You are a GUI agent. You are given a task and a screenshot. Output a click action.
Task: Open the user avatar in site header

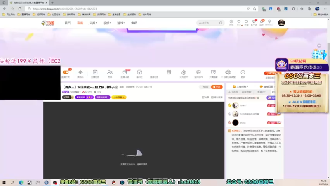[281, 23]
